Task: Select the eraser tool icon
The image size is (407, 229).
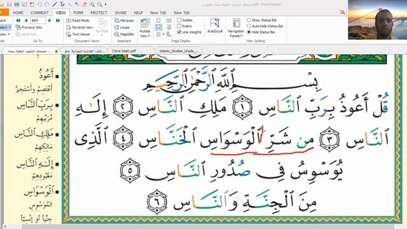Action: pos(85,4)
